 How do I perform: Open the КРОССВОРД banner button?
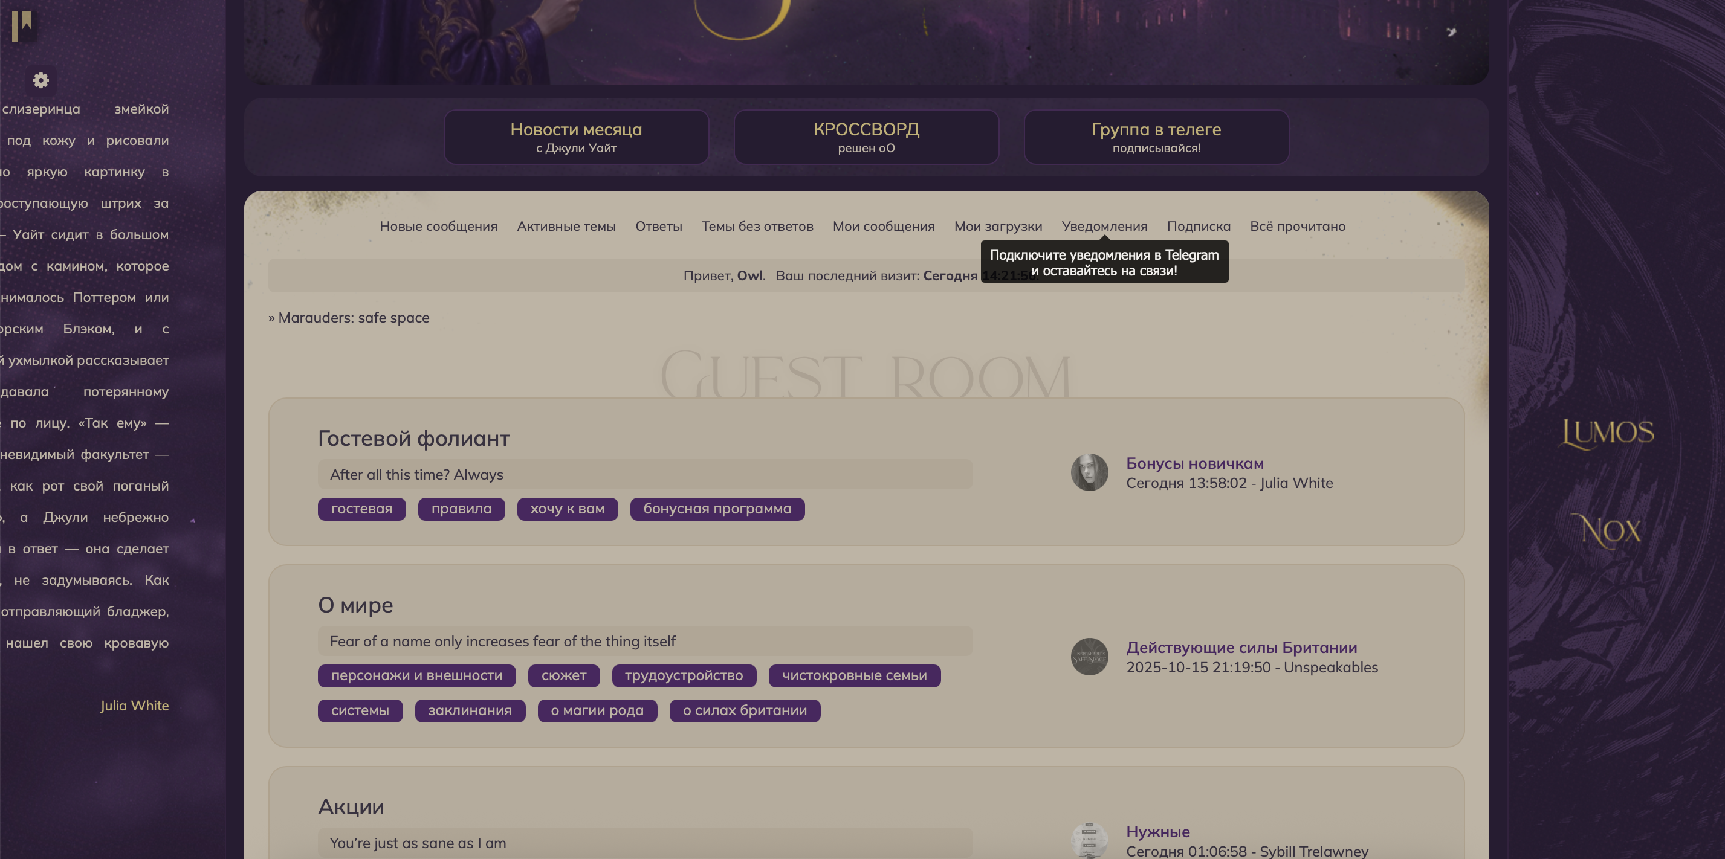click(866, 137)
